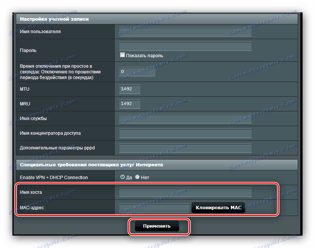The image size is (315, 248).
Task: Click the Пароль input field
Action: [185, 46]
